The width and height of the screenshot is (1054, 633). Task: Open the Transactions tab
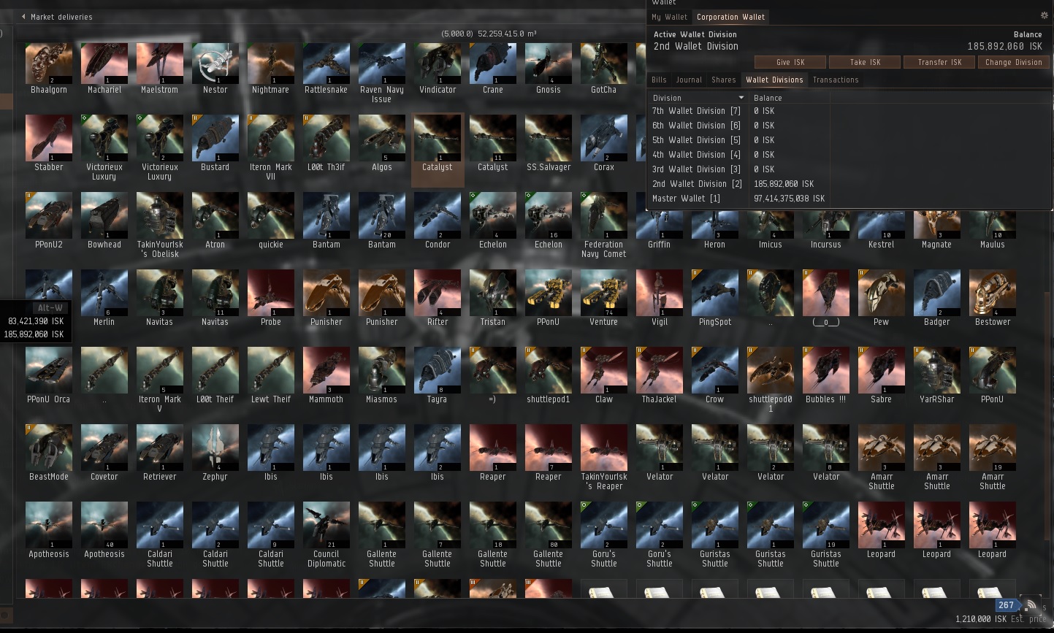point(836,80)
